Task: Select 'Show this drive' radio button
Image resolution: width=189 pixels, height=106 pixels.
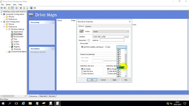Action: pyautogui.click(x=82, y=74)
